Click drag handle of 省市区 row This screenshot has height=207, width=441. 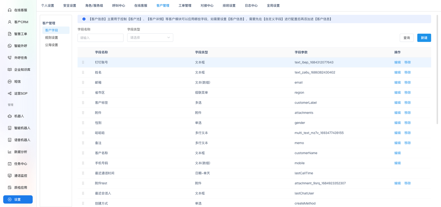click(83, 93)
